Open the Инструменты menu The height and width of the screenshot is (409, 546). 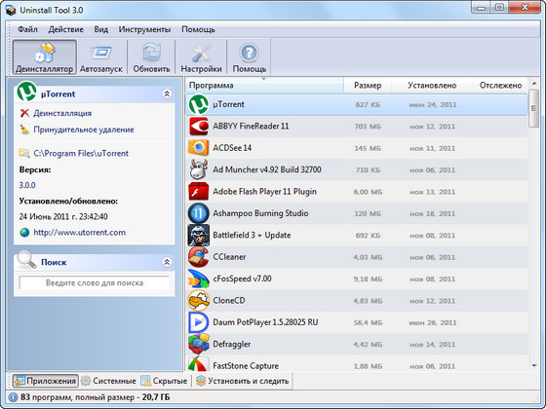click(144, 29)
